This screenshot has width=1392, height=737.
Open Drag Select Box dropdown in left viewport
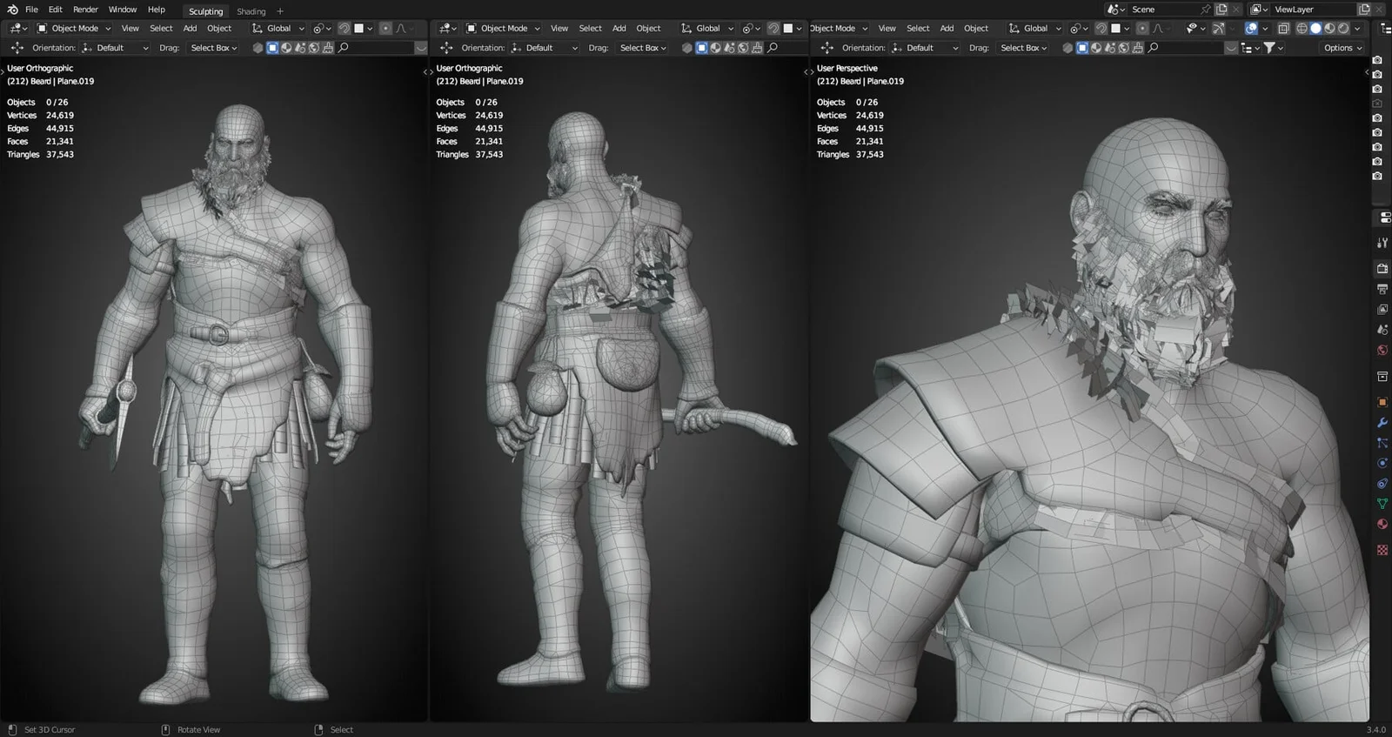[213, 48]
